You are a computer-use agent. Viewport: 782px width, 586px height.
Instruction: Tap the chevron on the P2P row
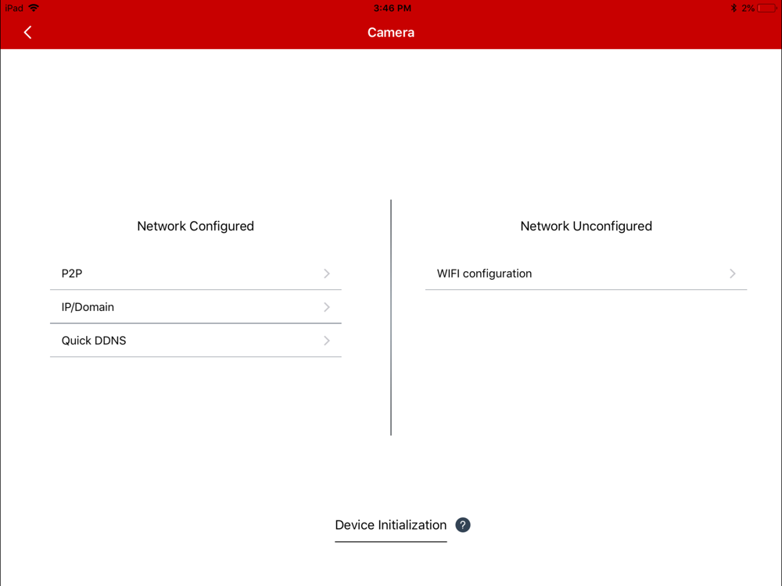[x=327, y=273]
